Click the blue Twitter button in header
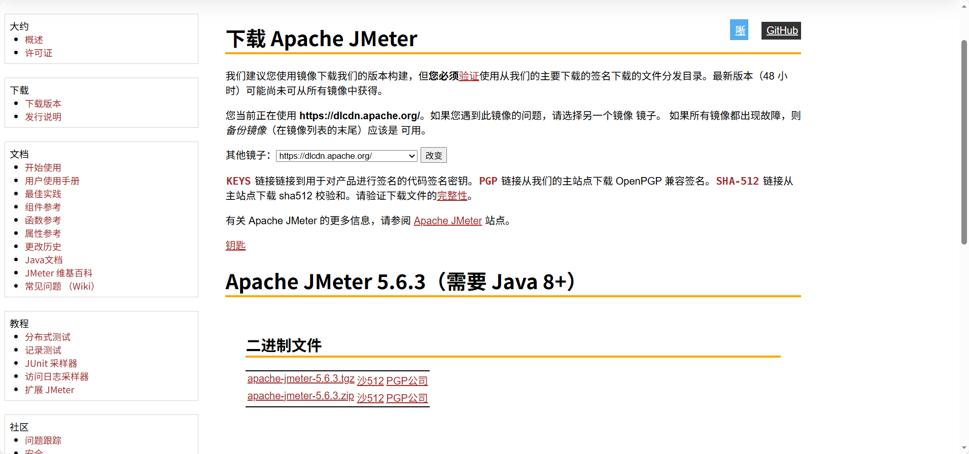The width and height of the screenshot is (969, 454). point(739,30)
